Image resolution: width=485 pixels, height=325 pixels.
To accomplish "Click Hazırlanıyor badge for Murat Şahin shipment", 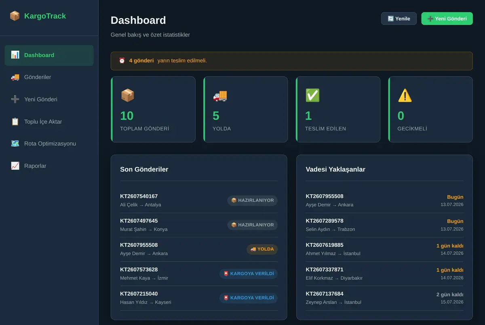I will pos(253,225).
